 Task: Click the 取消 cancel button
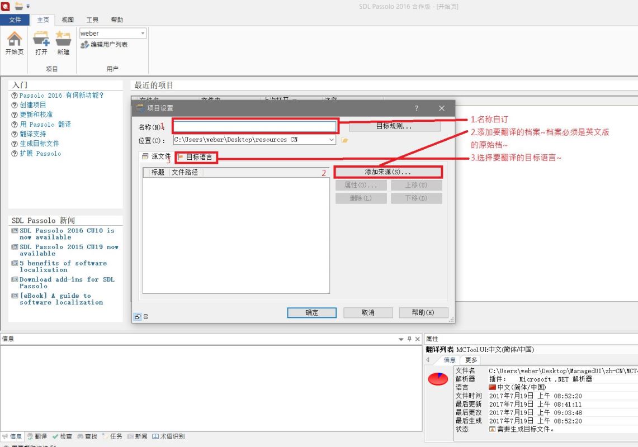pos(368,312)
